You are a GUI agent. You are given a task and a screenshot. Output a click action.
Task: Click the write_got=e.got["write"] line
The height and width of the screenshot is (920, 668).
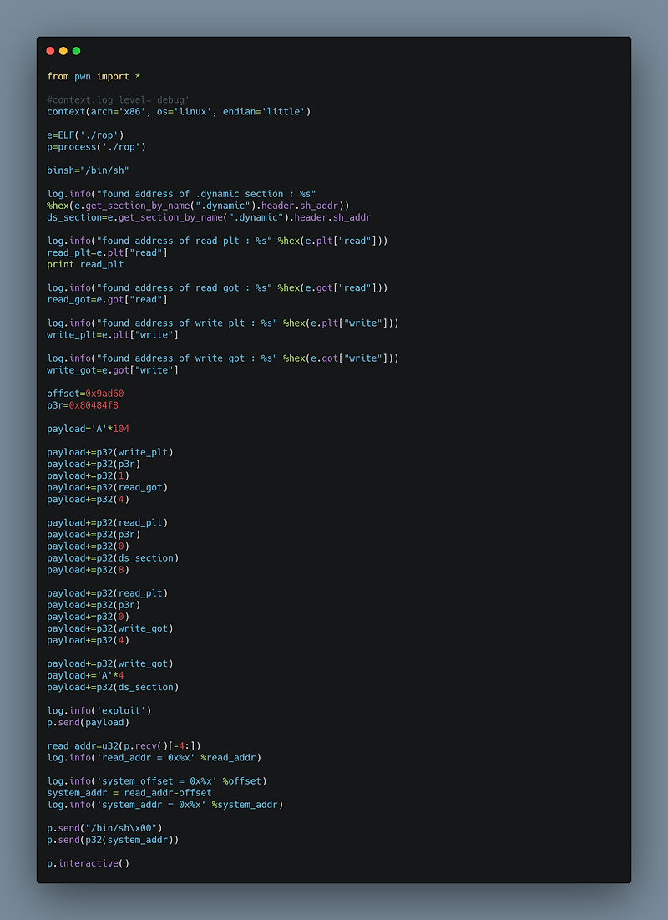[x=114, y=369]
